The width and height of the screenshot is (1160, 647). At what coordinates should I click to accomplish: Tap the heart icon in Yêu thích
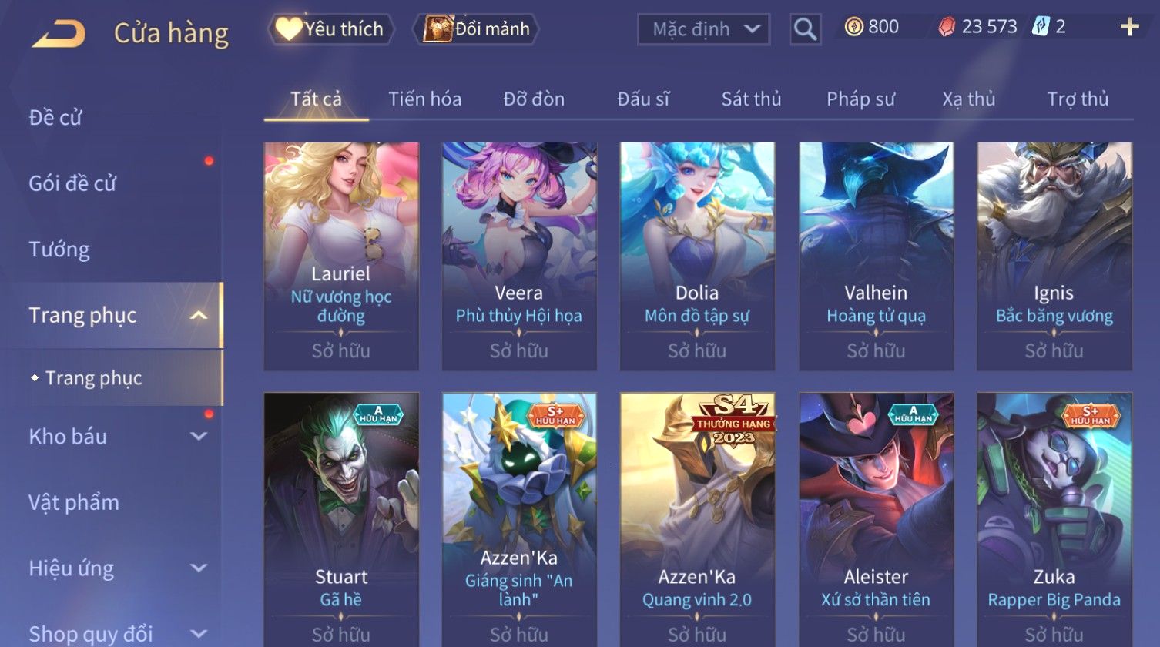289,29
